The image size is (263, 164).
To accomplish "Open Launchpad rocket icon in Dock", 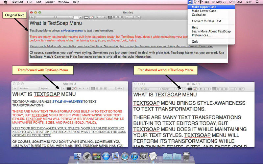I will click(87, 157).
